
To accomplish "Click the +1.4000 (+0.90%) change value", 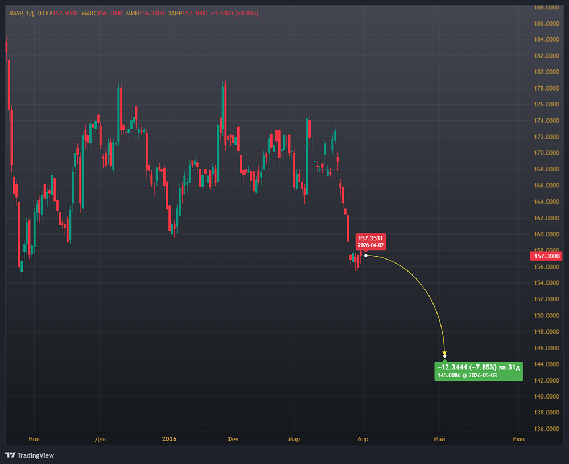I will pos(235,14).
